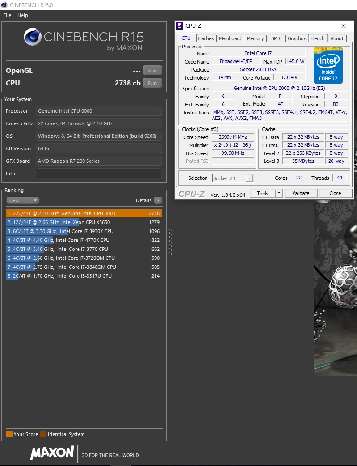Select ranking row Intel Core i7-3770
Screen dimensions: 357x466
84,249
